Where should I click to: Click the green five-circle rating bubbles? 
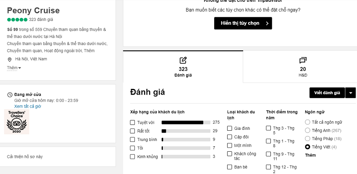[x=17, y=20]
